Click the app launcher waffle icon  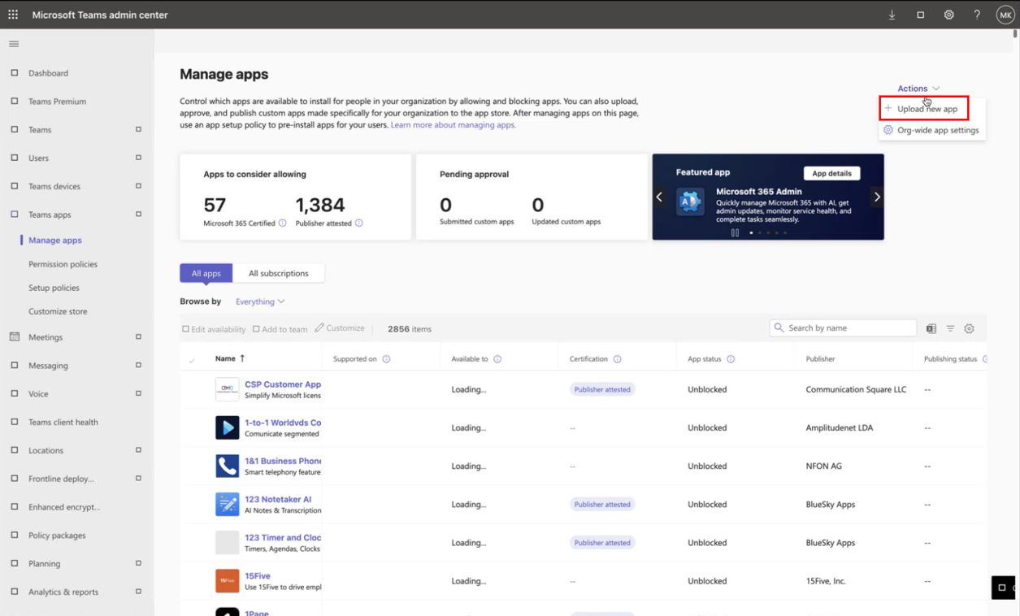[13, 15]
